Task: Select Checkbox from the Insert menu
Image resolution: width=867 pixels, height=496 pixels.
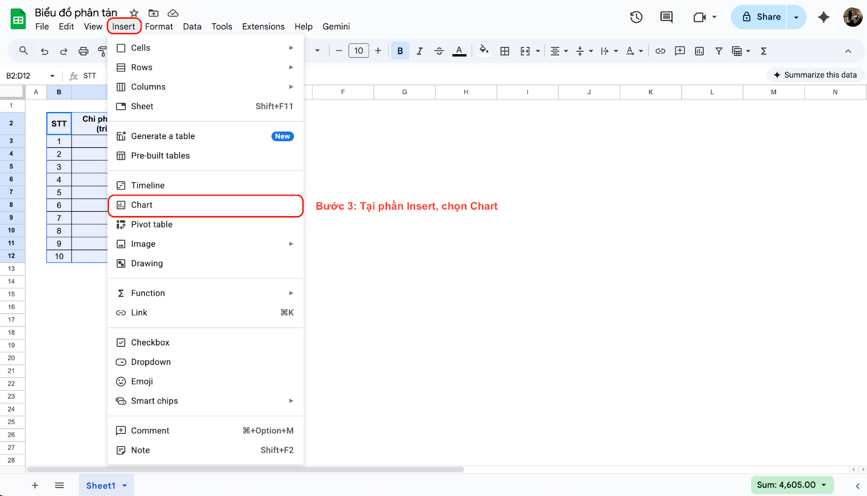Action: 150,342
